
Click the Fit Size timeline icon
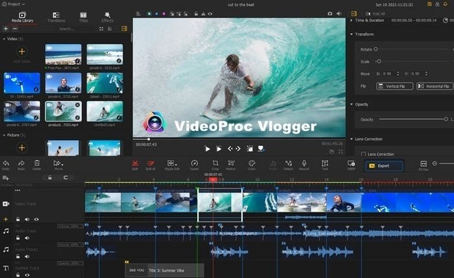(424, 165)
